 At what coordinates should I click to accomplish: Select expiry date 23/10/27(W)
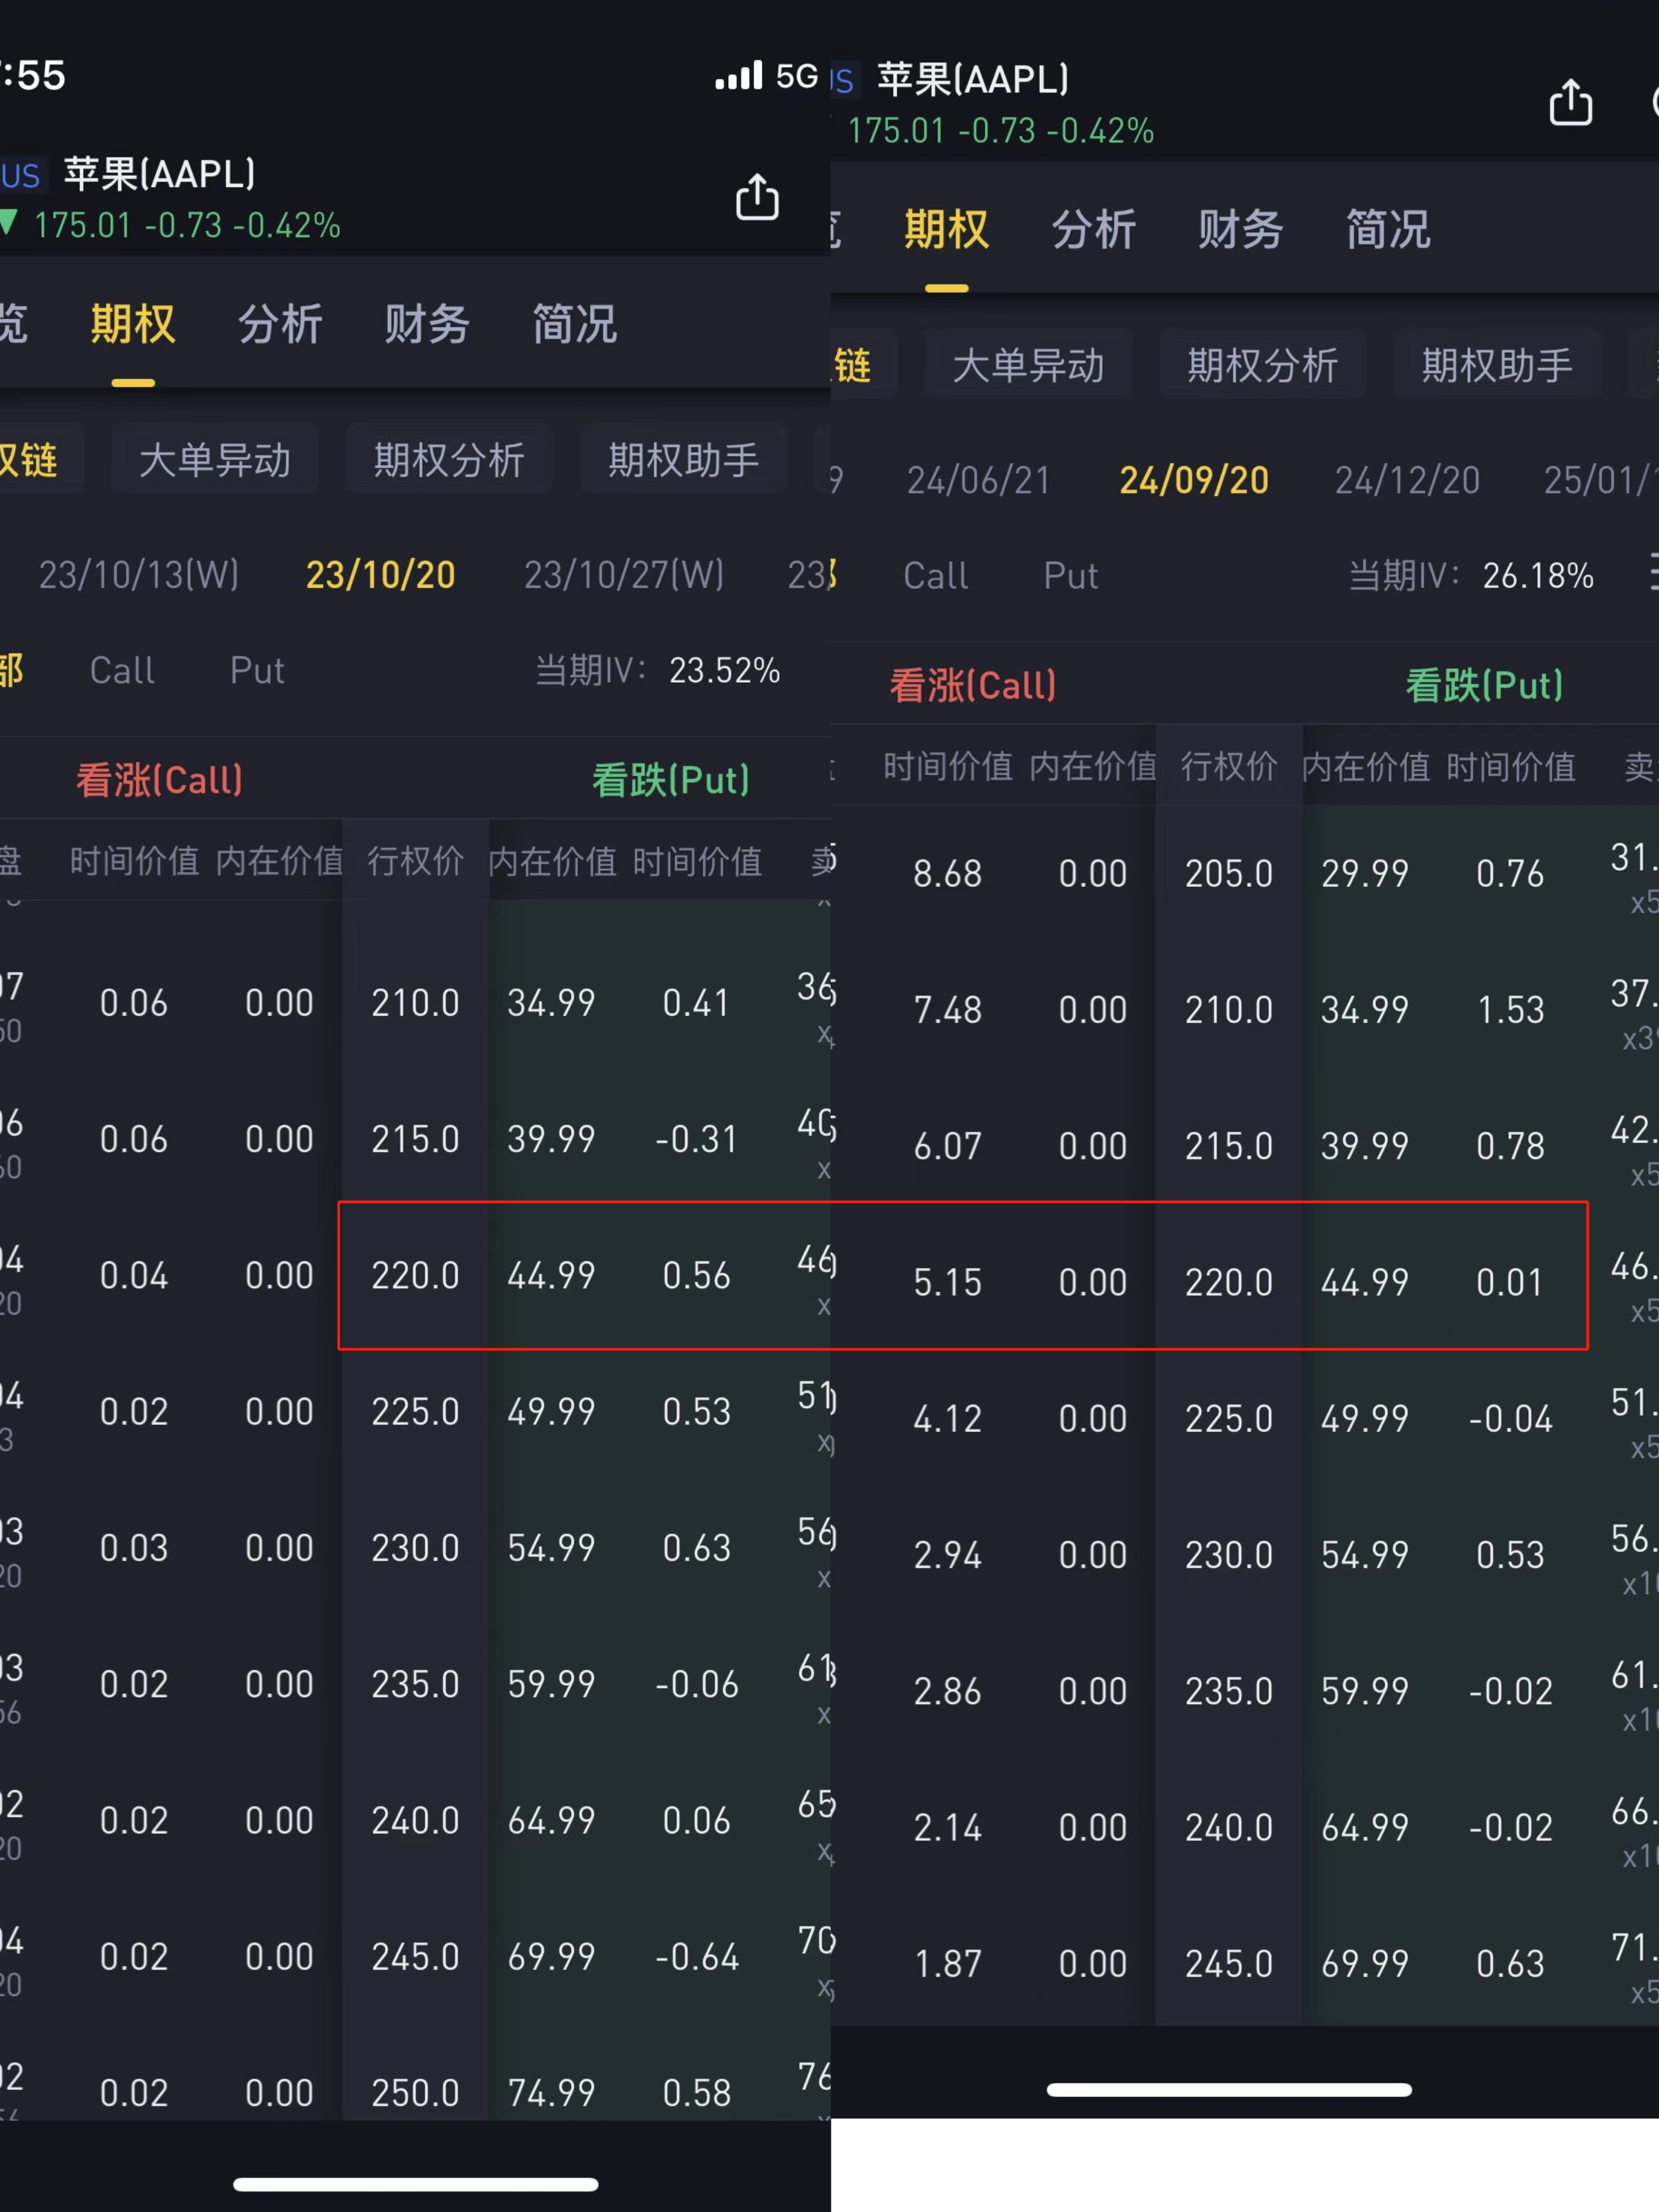coord(624,575)
